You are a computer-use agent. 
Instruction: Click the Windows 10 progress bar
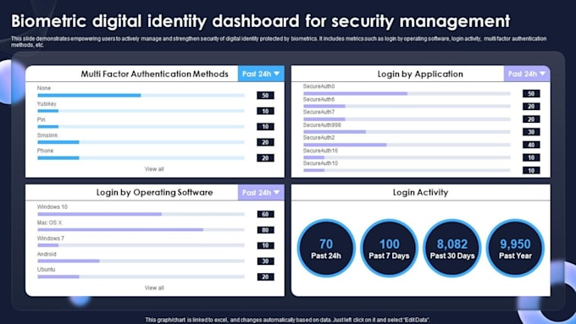click(x=141, y=214)
